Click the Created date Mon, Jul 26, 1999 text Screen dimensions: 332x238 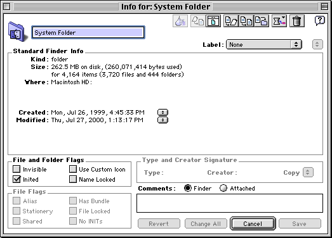click(x=98, y=112)
